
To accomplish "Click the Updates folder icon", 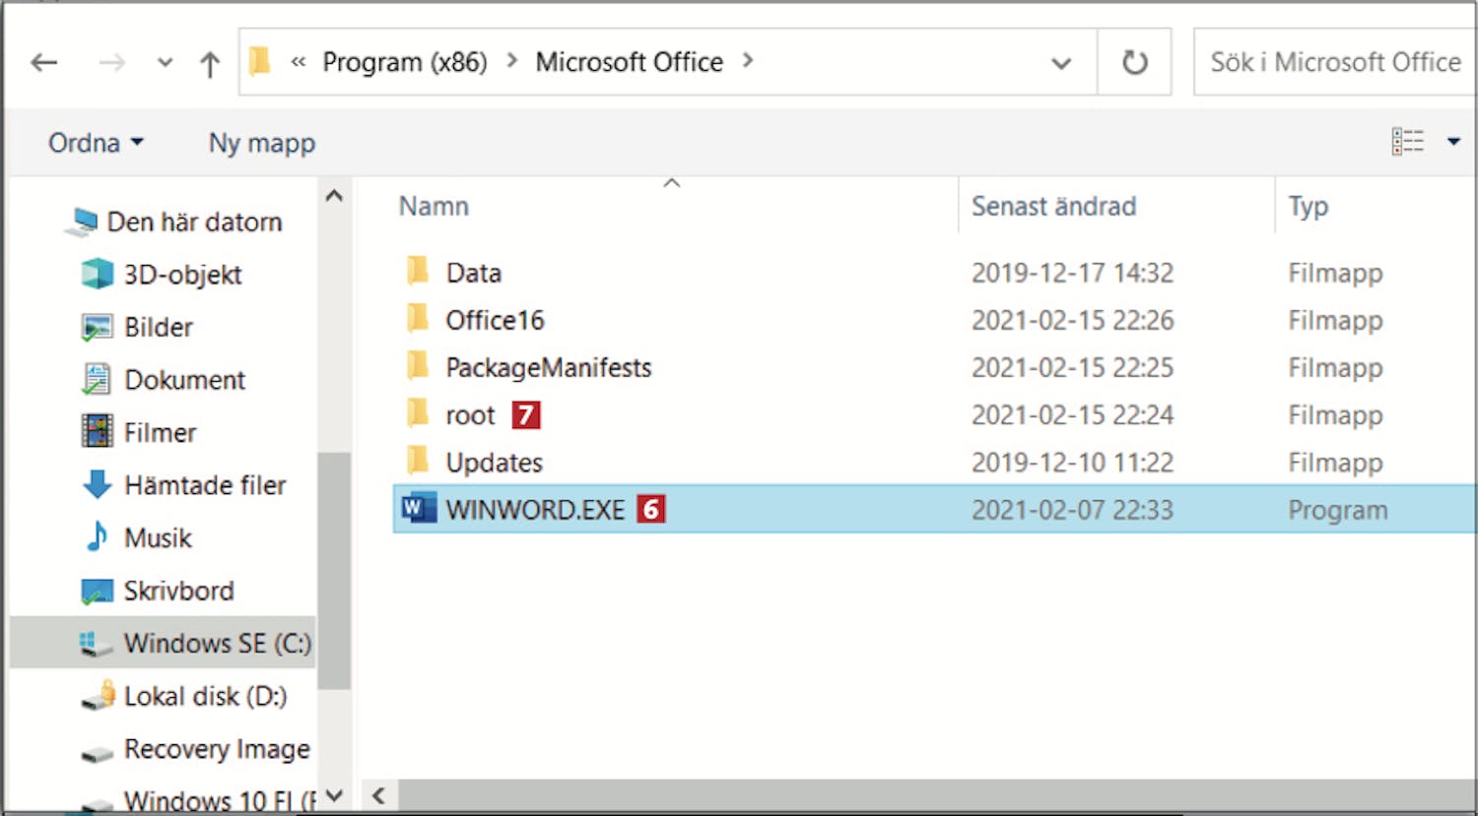I will 418,460.
